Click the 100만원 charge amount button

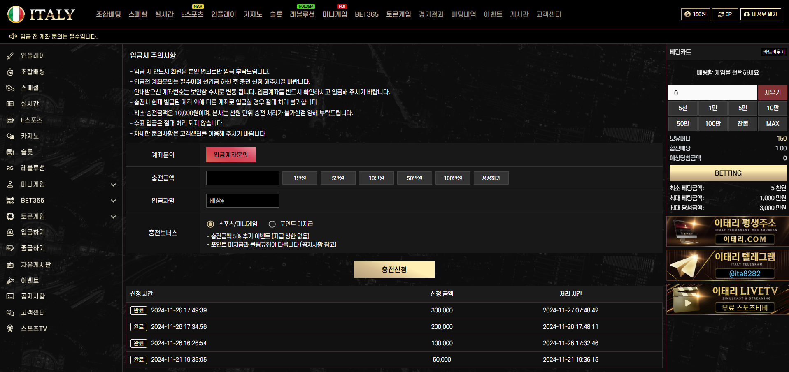[x=453, y=178]
